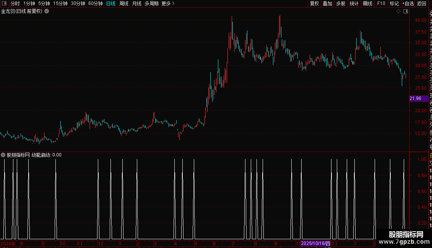The height and width of the screenshot is (248, 432).
Task: Switch to 周线 weekly chart
Action: [124, 3]
